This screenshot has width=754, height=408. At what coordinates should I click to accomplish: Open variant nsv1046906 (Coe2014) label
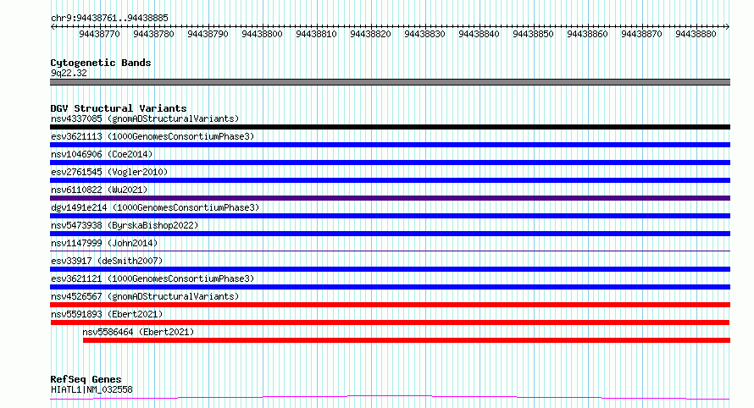coord(102,154)
